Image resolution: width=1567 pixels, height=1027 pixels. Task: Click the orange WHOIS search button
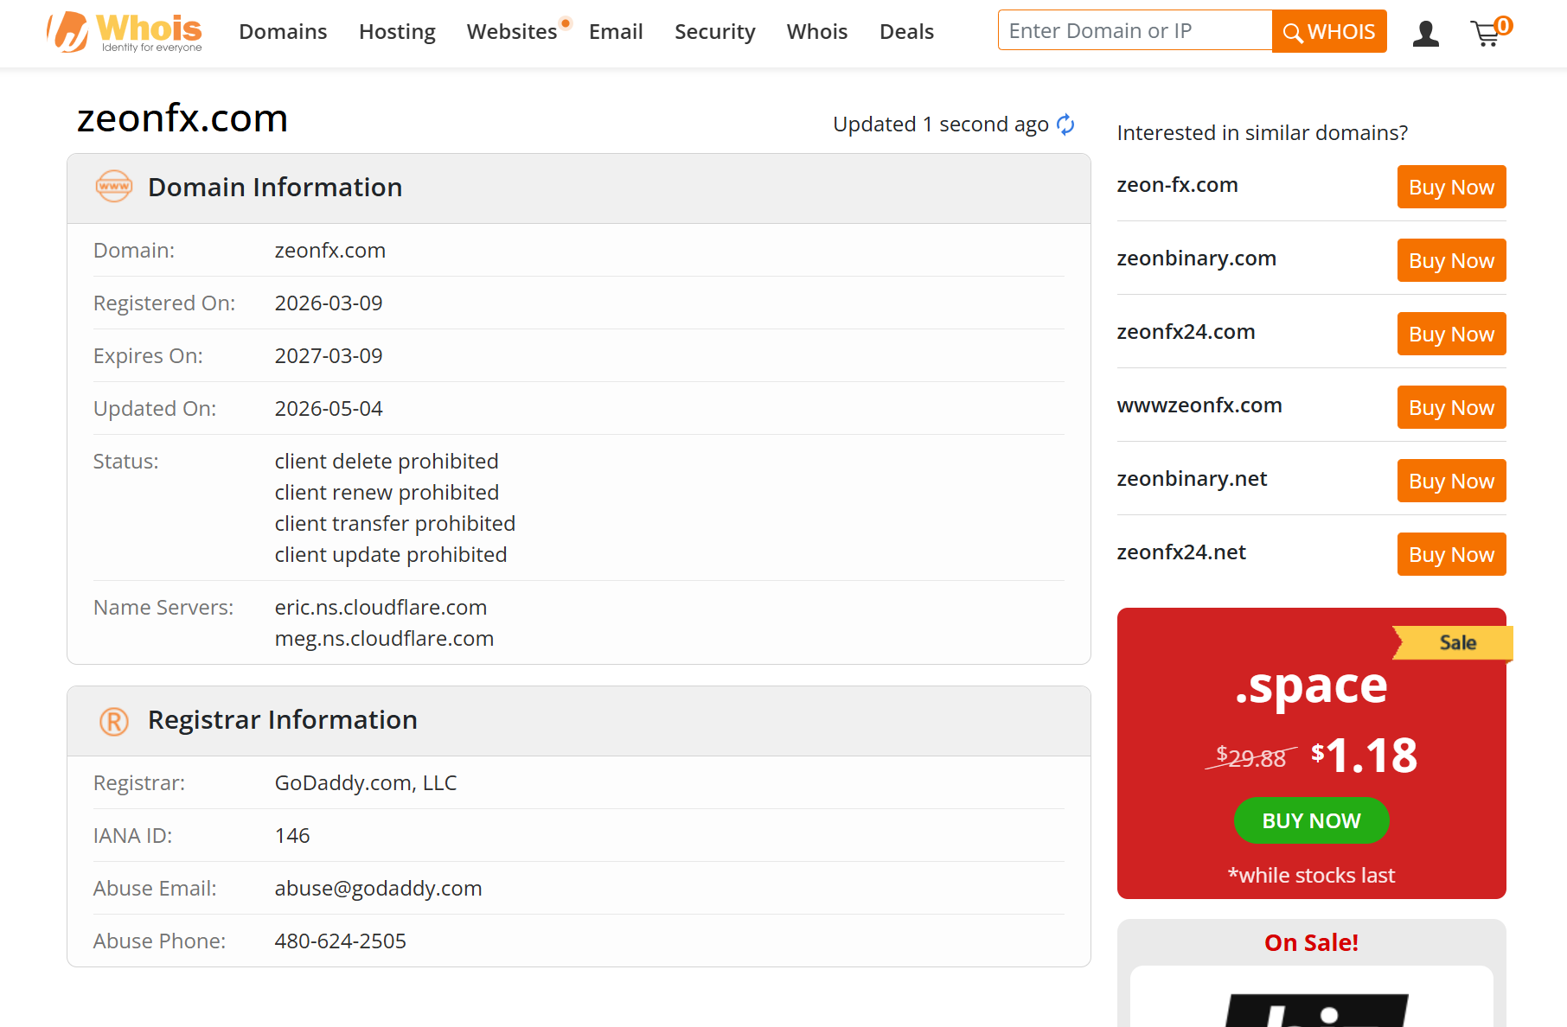click(x=1329, y=31)
